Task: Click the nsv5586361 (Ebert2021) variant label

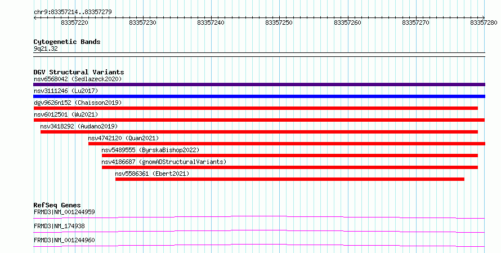Action: pyautogui.click(x=152, y=174)
